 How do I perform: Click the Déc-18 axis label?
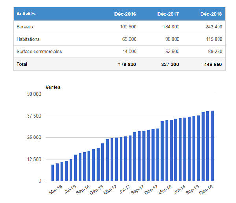point(206,190)
